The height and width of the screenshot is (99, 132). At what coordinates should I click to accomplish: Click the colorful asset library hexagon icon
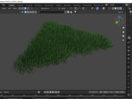click(22, 12)
